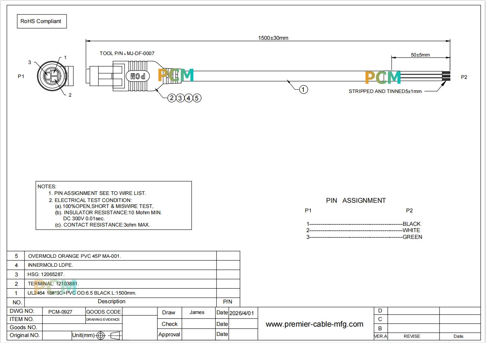
Task: Select the 1500±30mm overall length dimension
Action: coord(273,38)
